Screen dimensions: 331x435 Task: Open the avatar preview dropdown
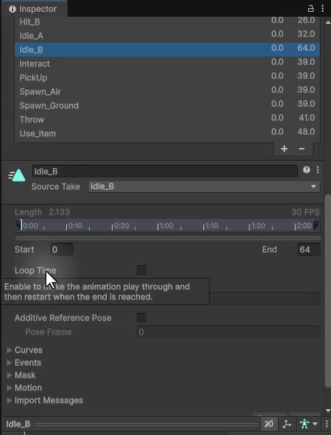pos(308,424)
